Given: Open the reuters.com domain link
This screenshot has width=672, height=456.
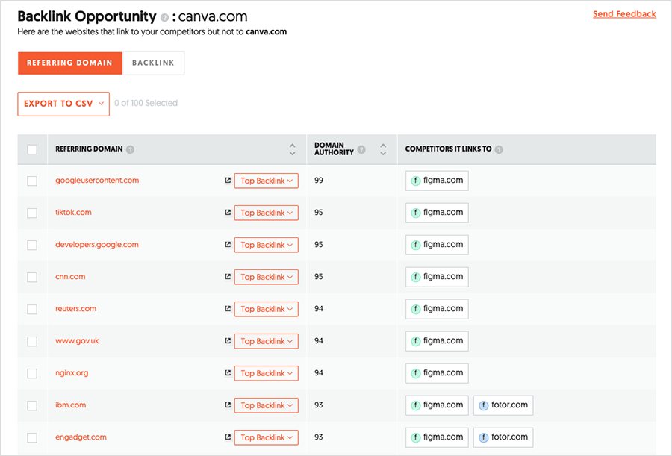Looking at the screenshot, I should [75, 309].
